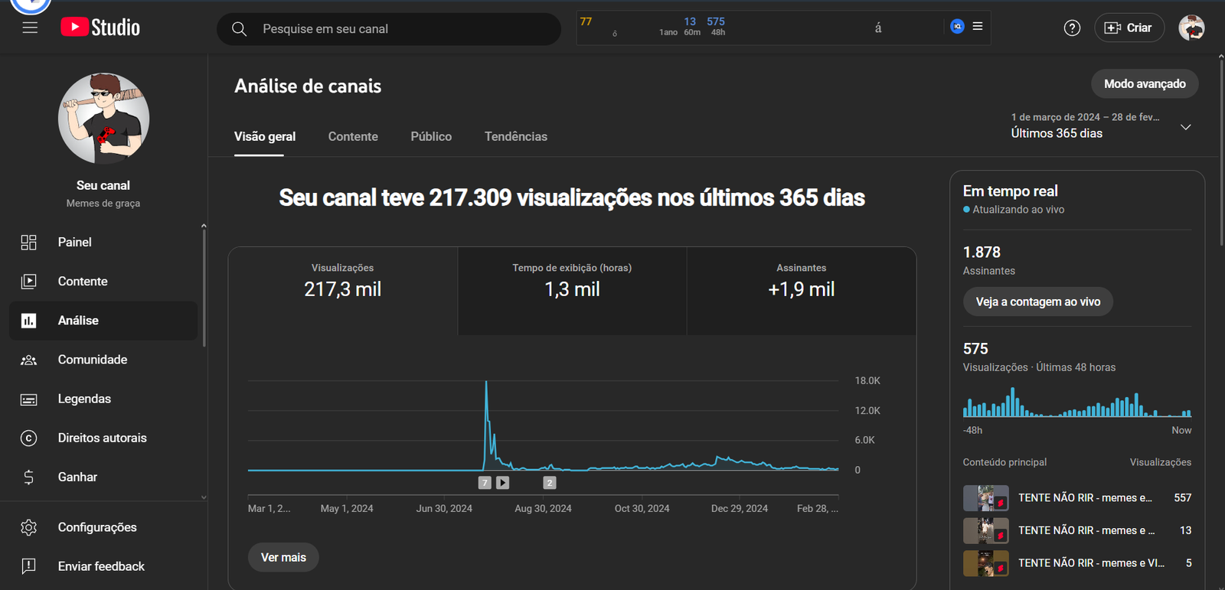1225x590 pixels.
Task: Open the help question mark icon
Action: 1072,28
